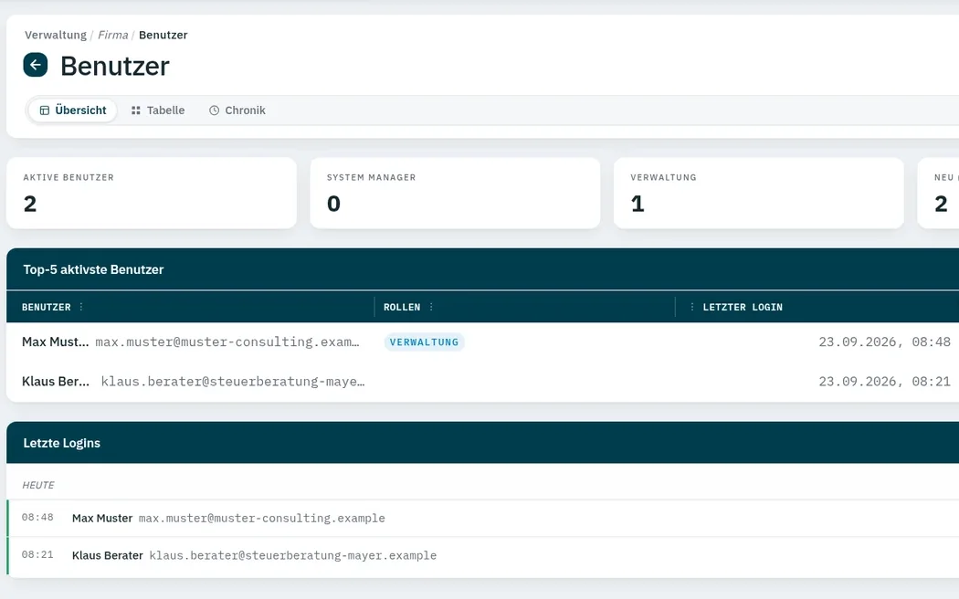Sort by the Letzter Login column header
This screenshot has width=959, height=599.
click(743, 307)
